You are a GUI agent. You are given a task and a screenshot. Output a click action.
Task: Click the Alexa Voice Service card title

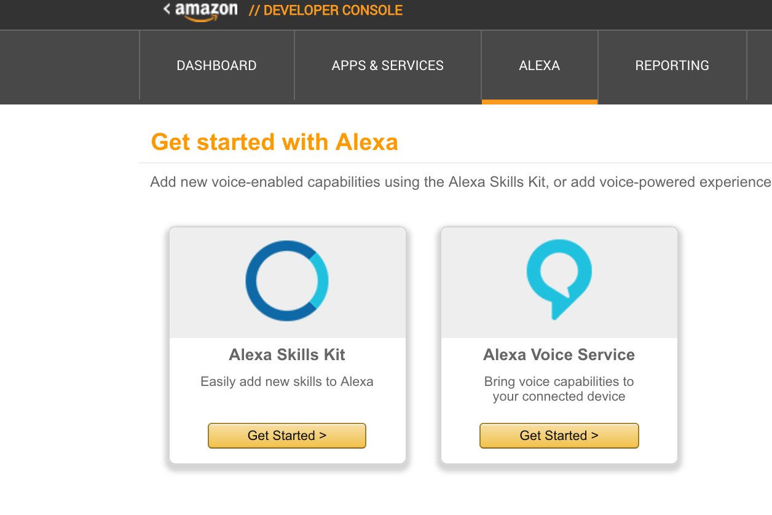(559, 355)
